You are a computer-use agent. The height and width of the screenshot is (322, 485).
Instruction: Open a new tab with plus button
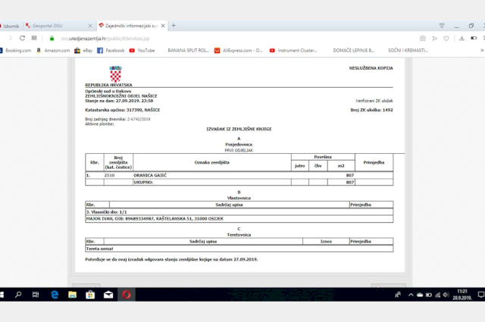point(174,25)
